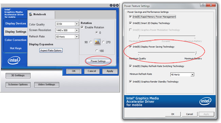Viewport: 221px width, 123px height.
Task: Click the help button in Power Feature Settings title bar
Action: tap(203, 5)
